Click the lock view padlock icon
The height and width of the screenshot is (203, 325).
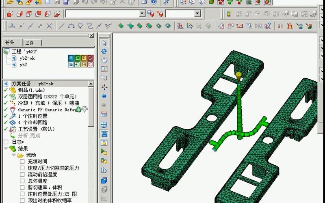pos(104,143)
